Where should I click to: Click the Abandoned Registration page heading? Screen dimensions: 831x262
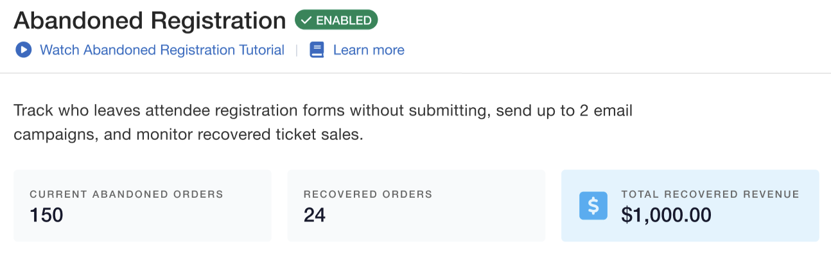coord(150,21)
